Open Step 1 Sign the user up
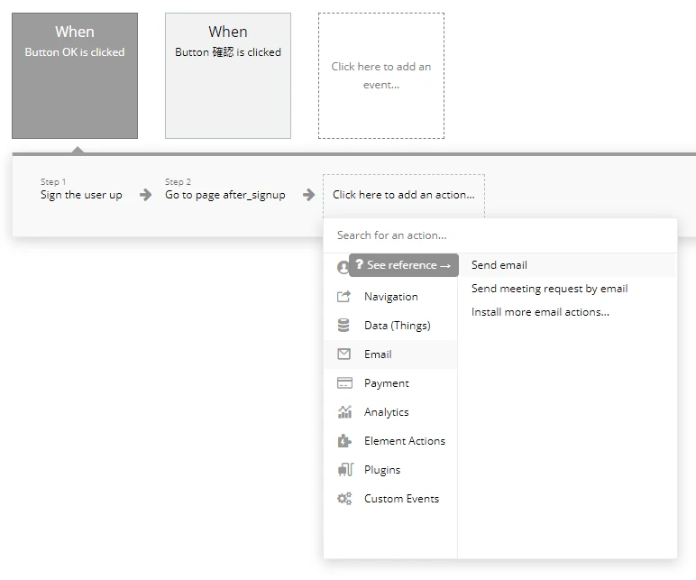 (81, 189)
